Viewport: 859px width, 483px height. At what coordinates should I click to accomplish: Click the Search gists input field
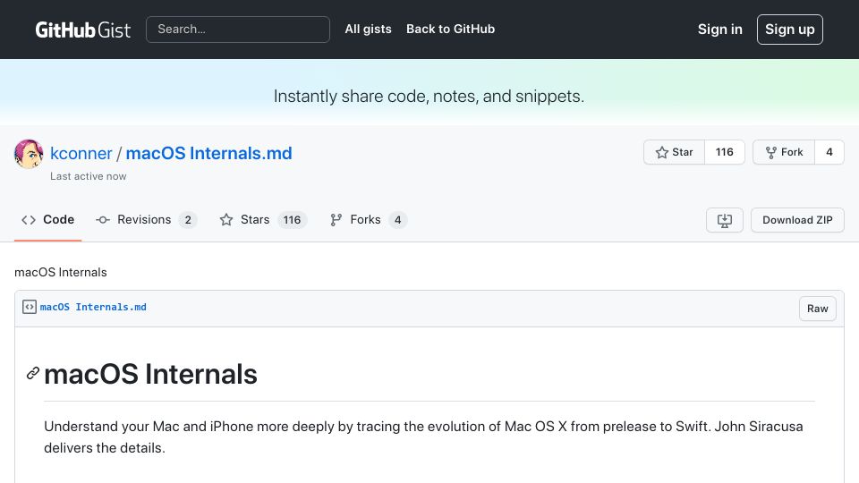(238, 30)
